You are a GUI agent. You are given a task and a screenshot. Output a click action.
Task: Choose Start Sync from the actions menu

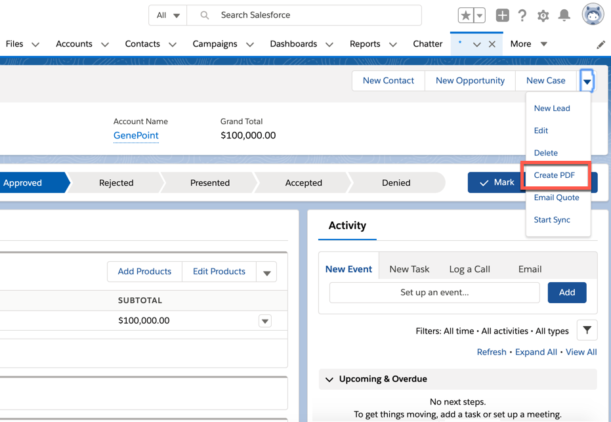[552, 220]
